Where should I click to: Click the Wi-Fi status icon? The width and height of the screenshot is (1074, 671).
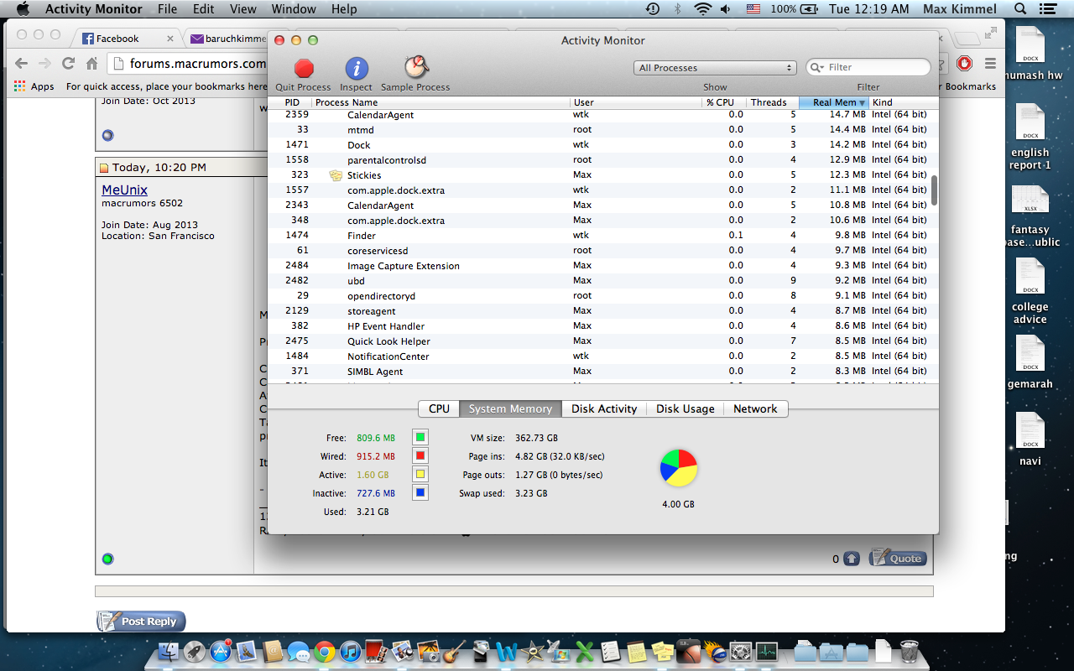pyautogui.click(x=701, y=9)
